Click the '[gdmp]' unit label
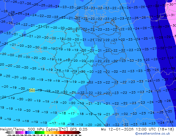Screen dimensions: 176x136 pos(53,129)
